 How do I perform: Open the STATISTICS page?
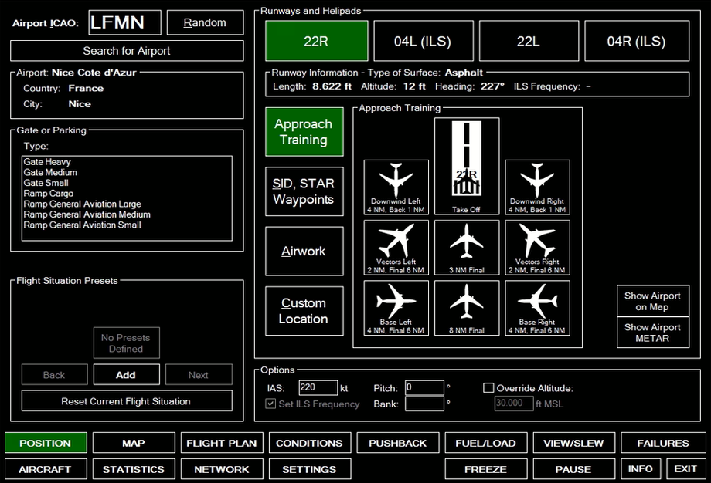[x=134, y=469]
